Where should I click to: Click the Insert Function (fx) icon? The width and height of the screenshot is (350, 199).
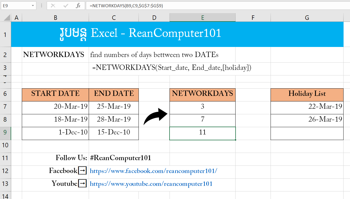click(x=78, y=6)
